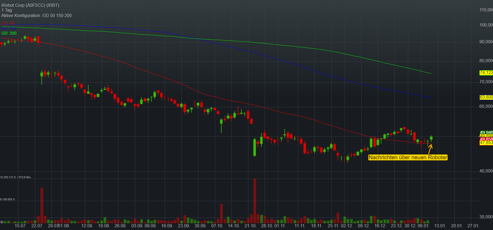The height and width of the screenshot is (230, 493).
Task: Click the green 49,940 current price tag
Action: coord(486,132)
